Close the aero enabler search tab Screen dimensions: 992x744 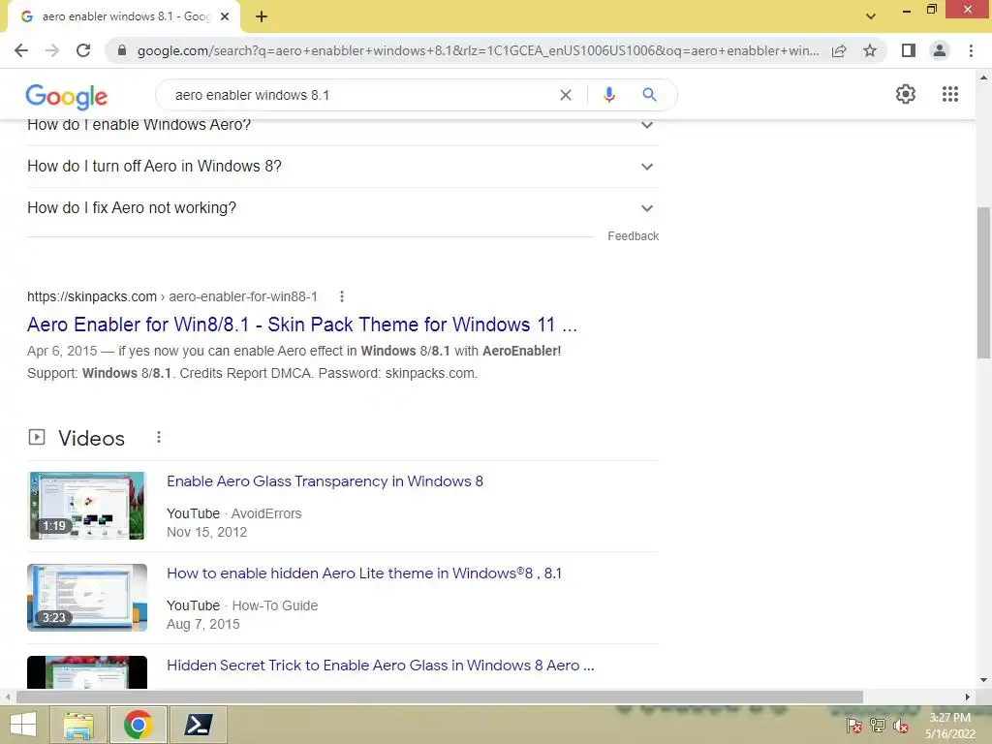click(225, 17)
